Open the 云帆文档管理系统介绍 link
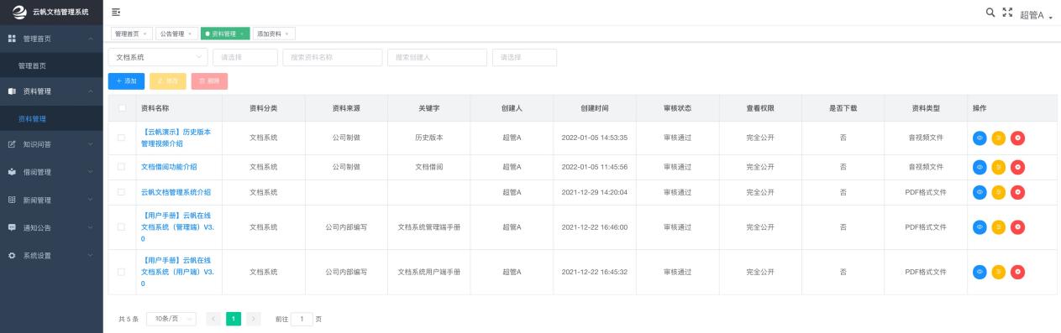This screenshot has height=333, width=1061. tap(176, 192)
